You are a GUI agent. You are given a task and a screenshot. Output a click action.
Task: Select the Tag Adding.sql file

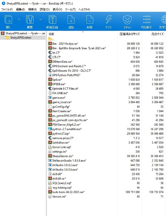click(x=62, y=188)
